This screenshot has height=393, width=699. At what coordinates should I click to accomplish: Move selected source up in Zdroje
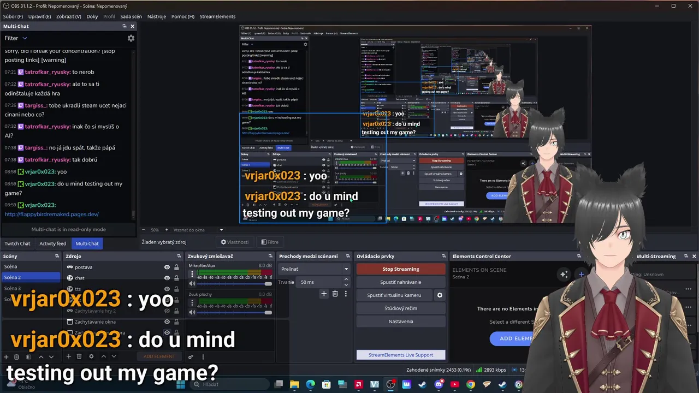pyautogui.click(x=103, y=356)
